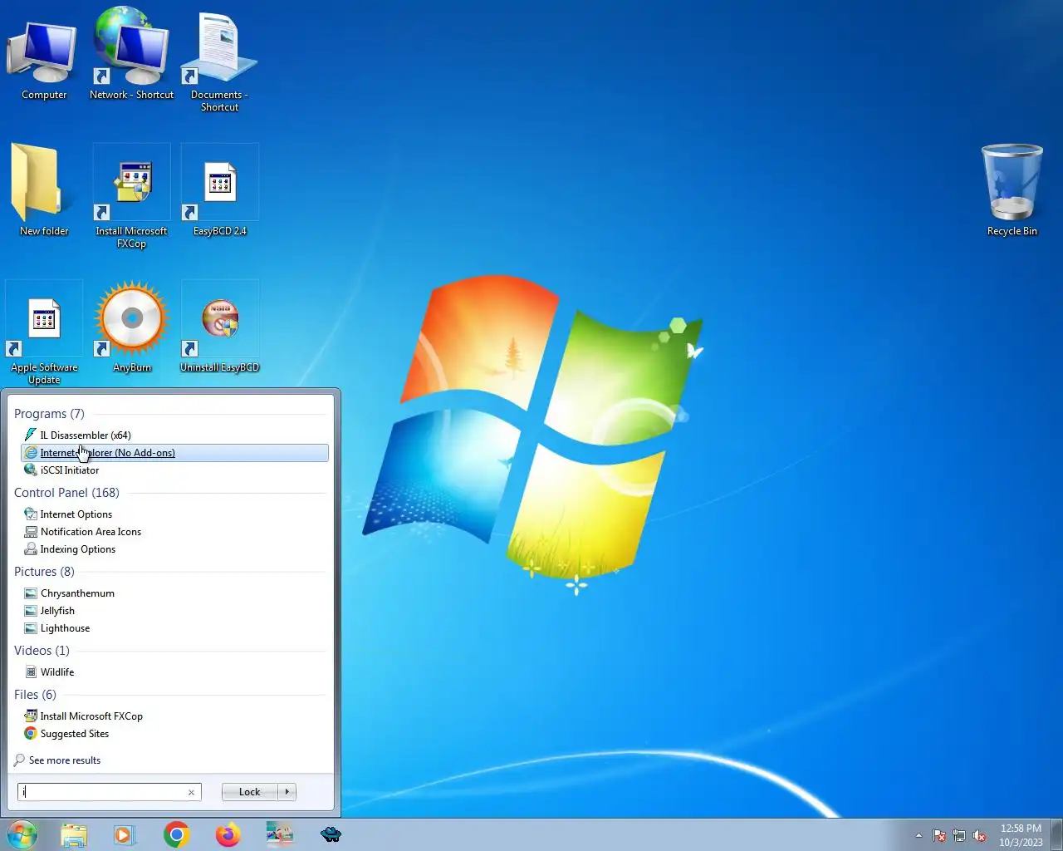This screenshot has width=1063, height=851.
Task: Open Indexing Options result
Action: [174, 549]
